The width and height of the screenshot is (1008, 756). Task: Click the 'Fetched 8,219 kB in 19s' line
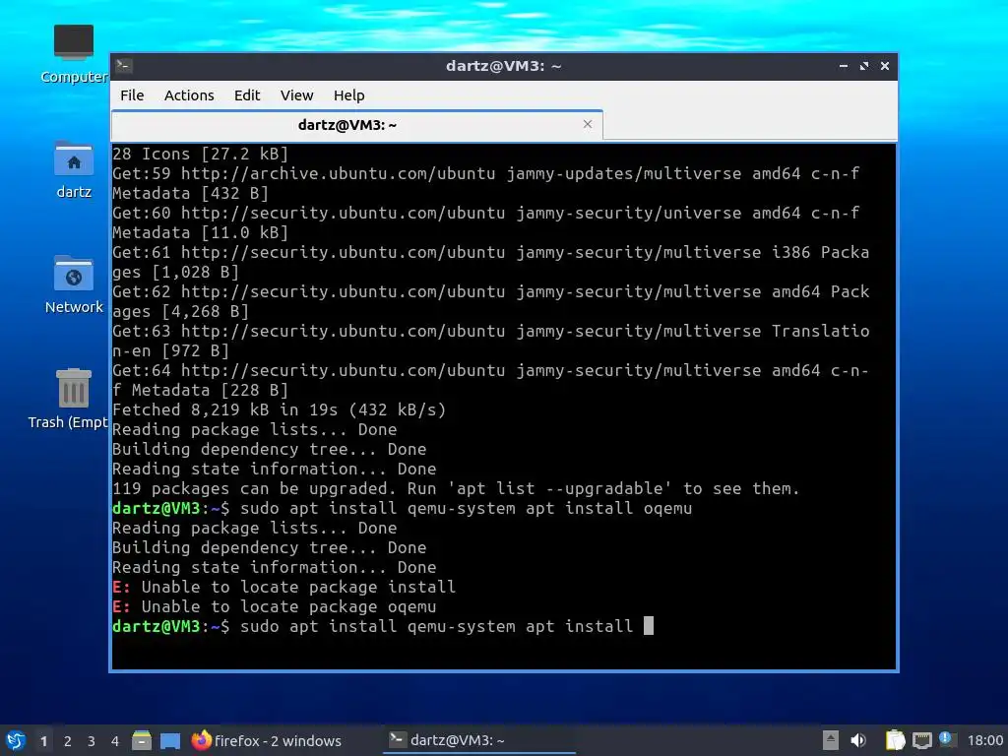(x=279, y=410)
